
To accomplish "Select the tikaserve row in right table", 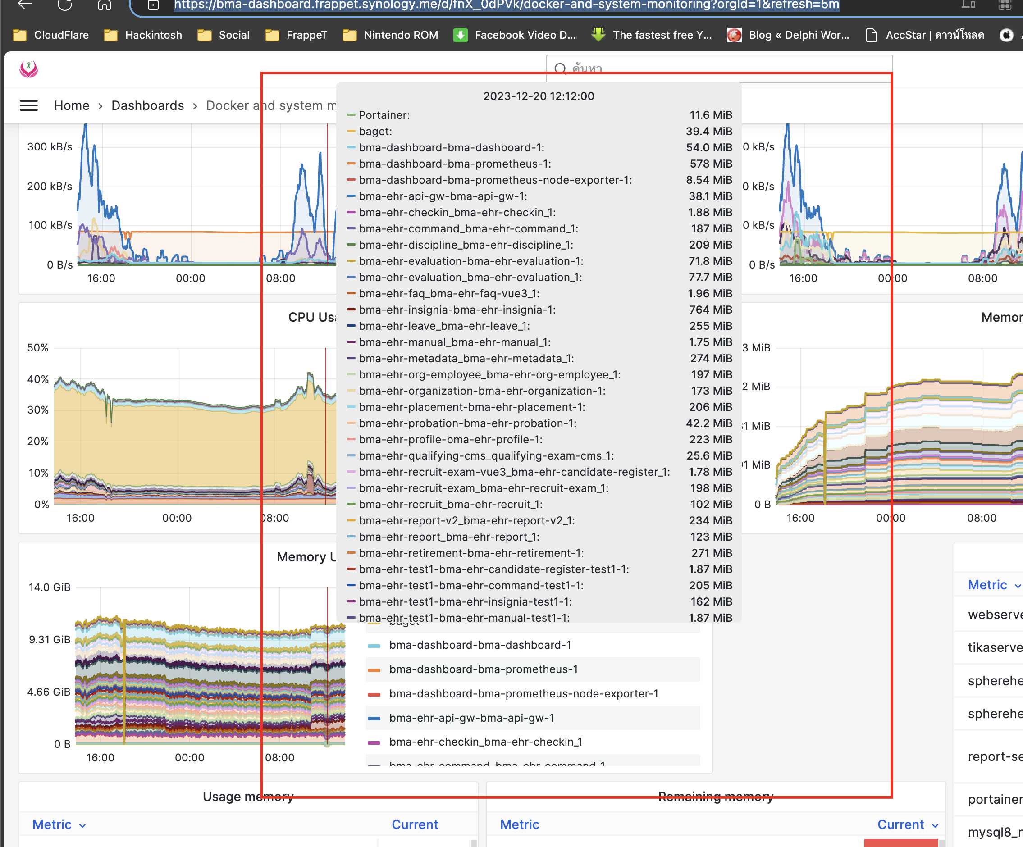I will 989,648.
